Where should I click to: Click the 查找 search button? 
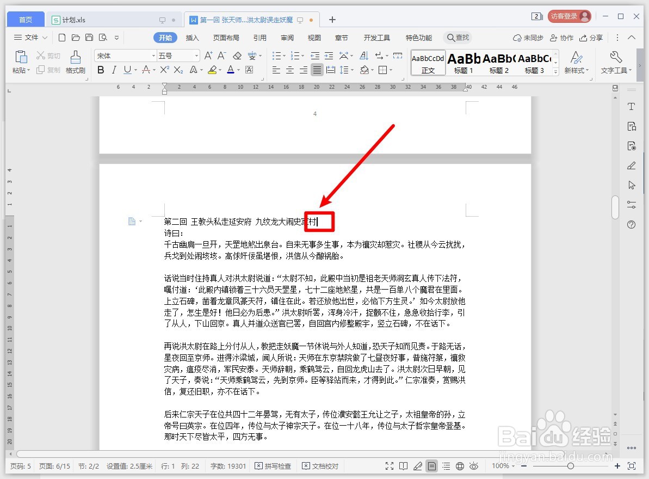click(458, 38)
